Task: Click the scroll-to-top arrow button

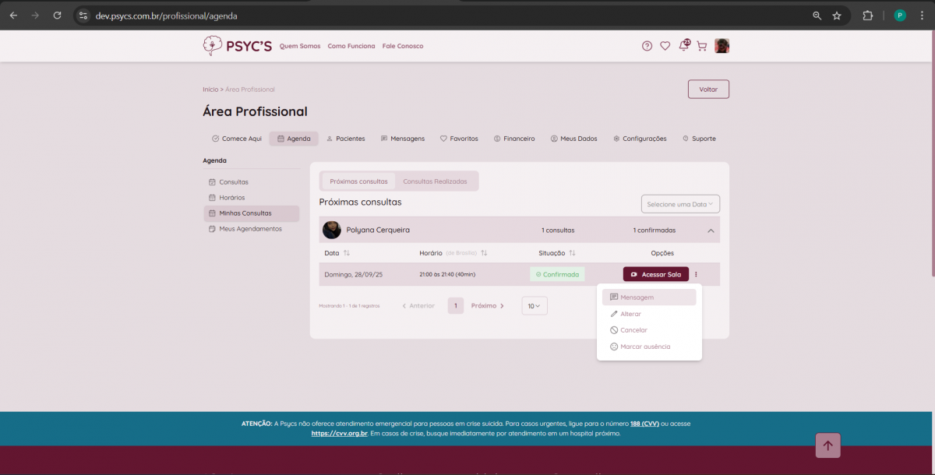Action: point(827,445)
